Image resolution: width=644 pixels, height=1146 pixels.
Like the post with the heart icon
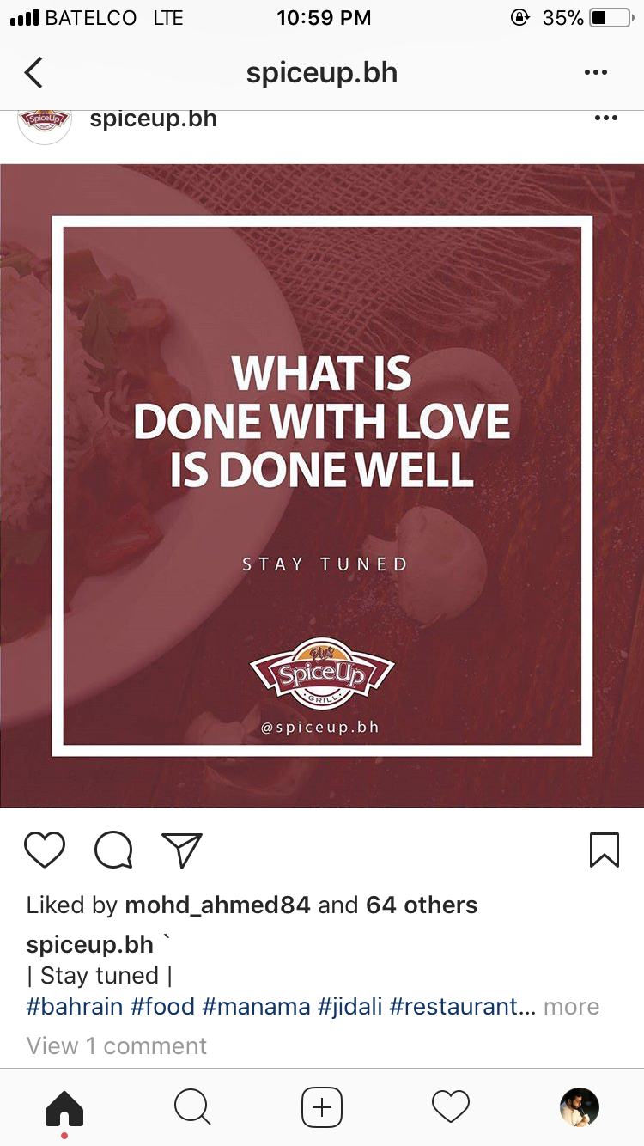click(45, 850)
